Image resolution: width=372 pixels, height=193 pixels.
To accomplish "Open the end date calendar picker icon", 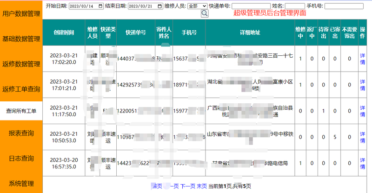I will coord(160,6).
